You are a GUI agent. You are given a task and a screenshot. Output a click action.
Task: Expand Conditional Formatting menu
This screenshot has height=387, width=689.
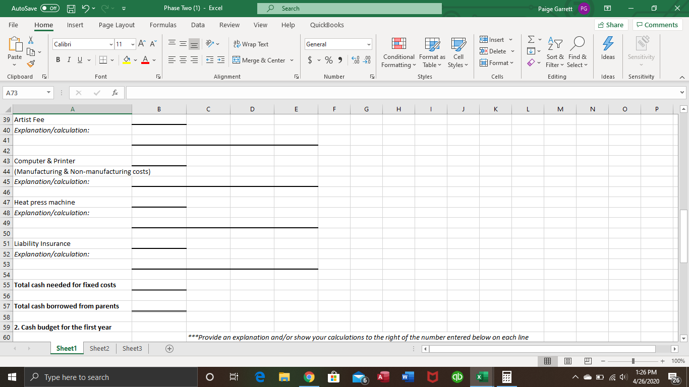[x=398, y=53]
